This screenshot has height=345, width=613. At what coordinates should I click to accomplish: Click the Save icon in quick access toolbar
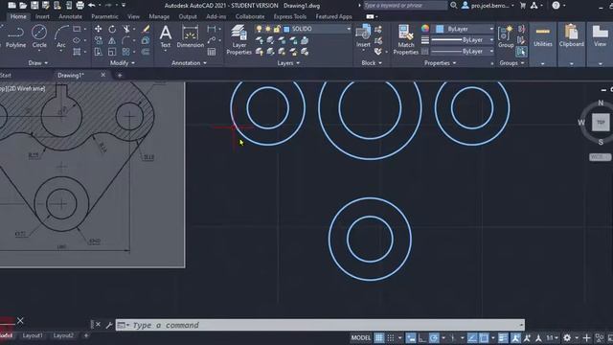pyautogui.click(x=34, y=5)
